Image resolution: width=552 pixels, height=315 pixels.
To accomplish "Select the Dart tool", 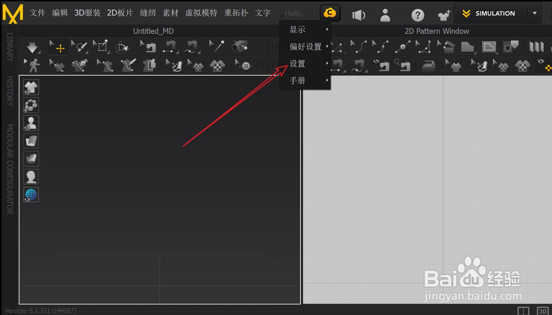I will coord(511,47).
